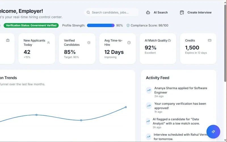The width and height of the screenshot is (227, 142).
Task: Click the 'Improving' status text
Action: (x=110, y=57)
